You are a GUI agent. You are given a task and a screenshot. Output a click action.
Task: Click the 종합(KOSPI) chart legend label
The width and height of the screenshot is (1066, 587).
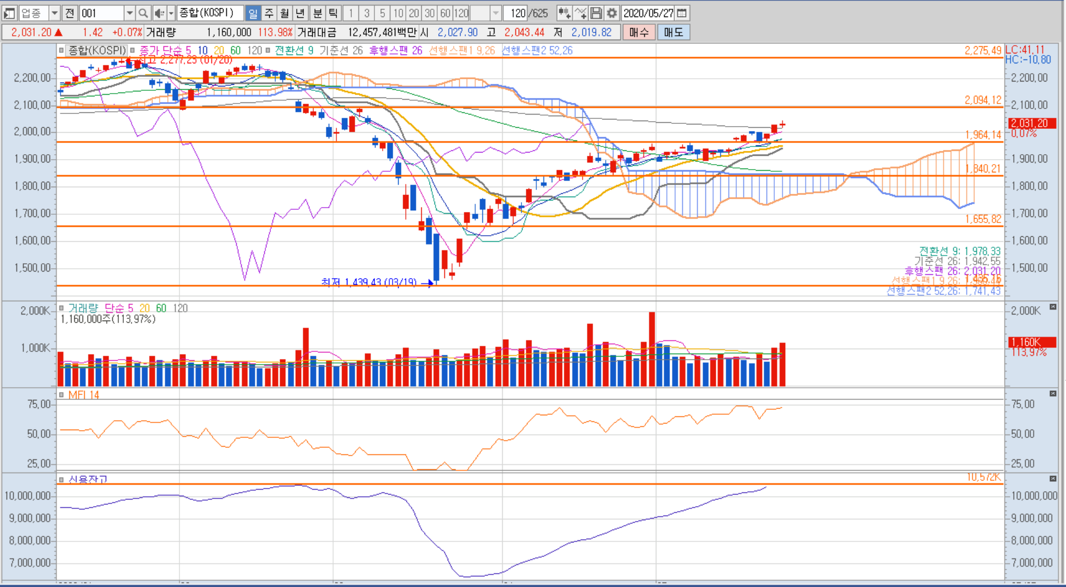click(96, 51)
